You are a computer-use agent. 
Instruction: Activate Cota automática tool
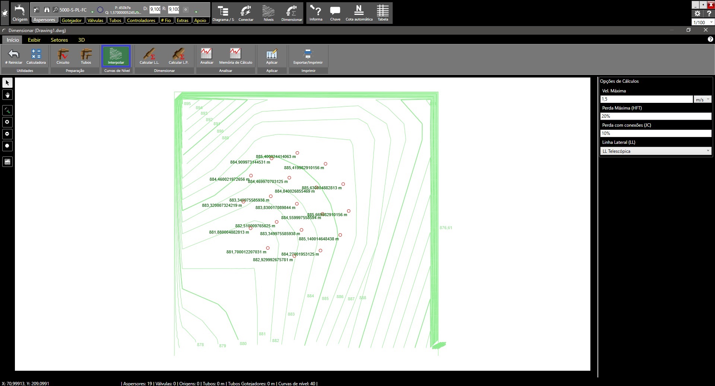(359, 13)
